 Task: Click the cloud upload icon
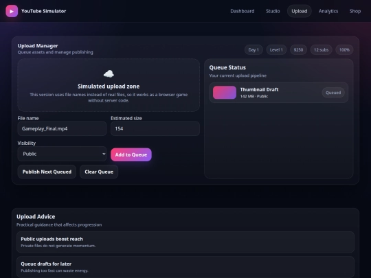click(x=109, y=74)
